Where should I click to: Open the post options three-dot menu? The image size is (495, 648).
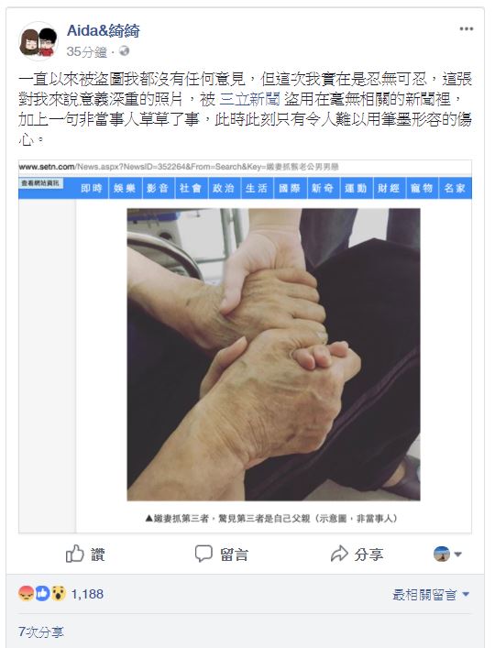tap(466, 28)
